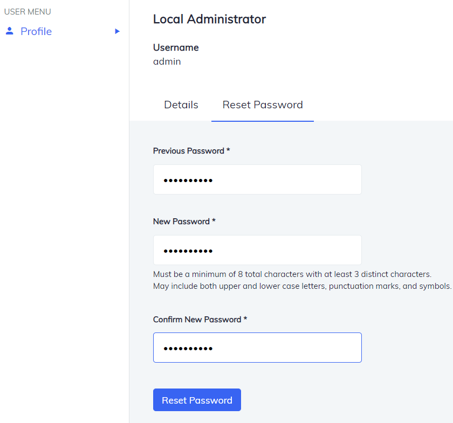Open the Profile page from the user menu
The width and height of the screenshot is (453, 423).
[x=36, y=31]
